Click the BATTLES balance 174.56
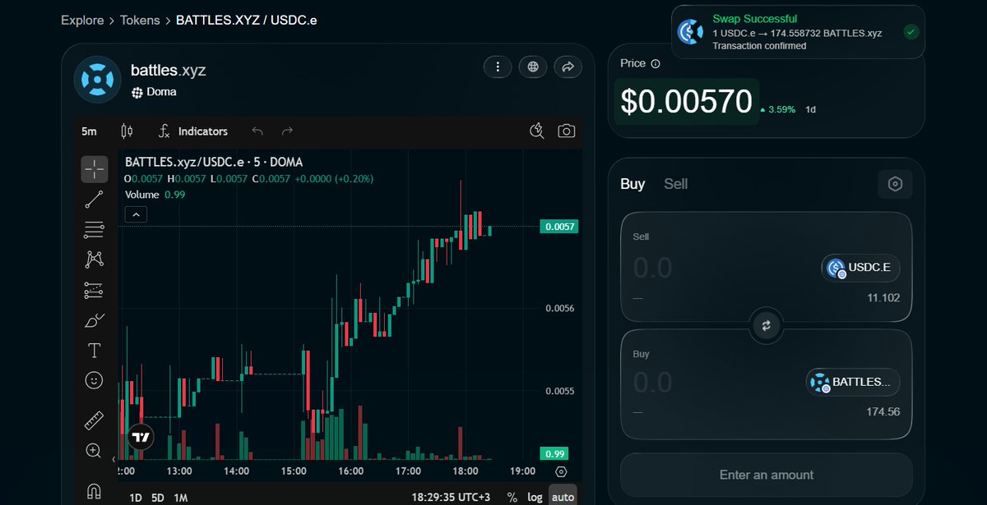Viewport: 987px width, 505px height. pos(883,411)
